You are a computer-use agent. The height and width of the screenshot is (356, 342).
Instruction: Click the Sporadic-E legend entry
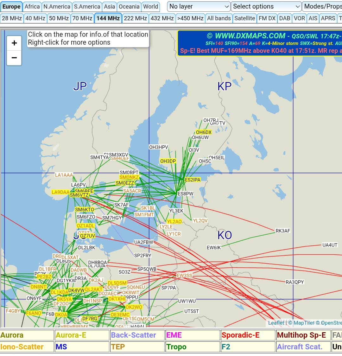pyautogui.click(x=248, y=335)
